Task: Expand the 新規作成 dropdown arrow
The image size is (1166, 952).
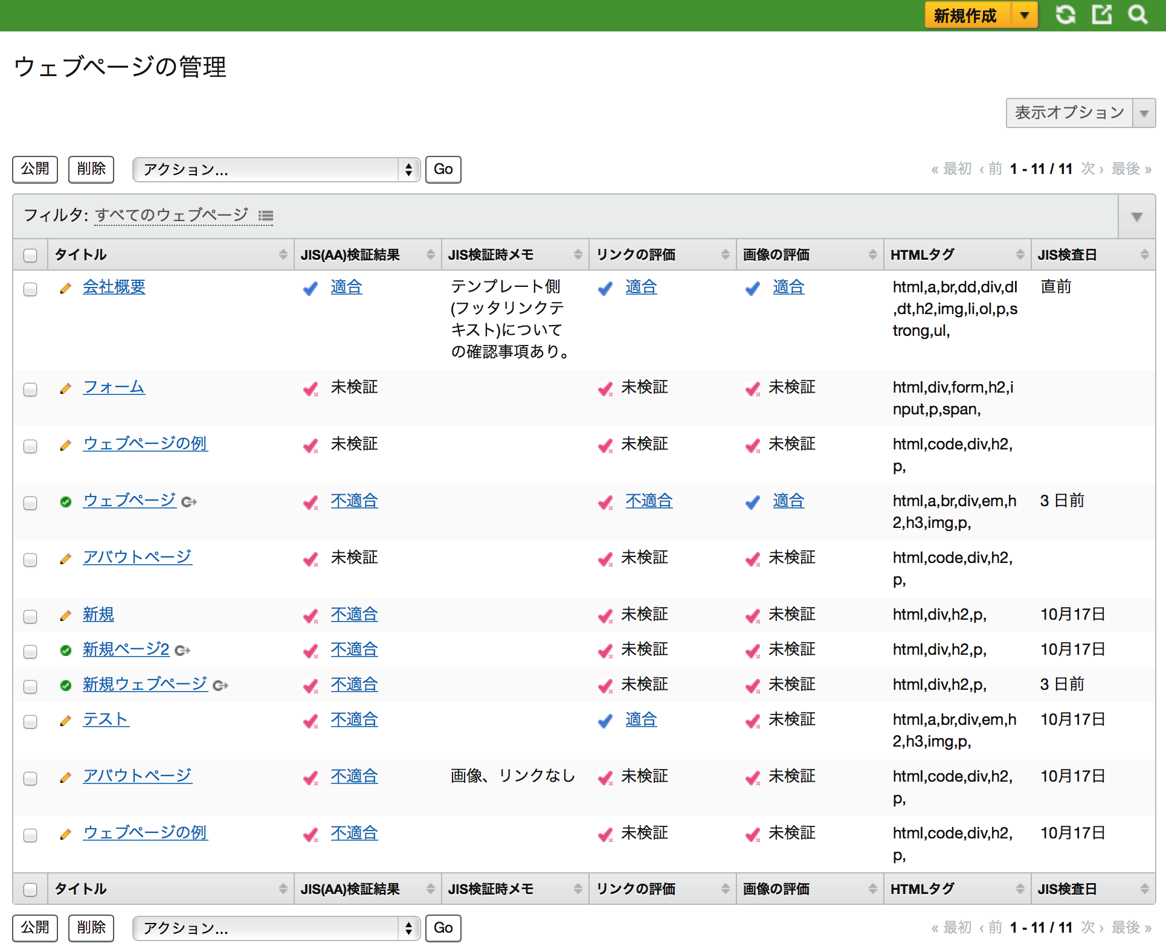Action: [1025, 15]
